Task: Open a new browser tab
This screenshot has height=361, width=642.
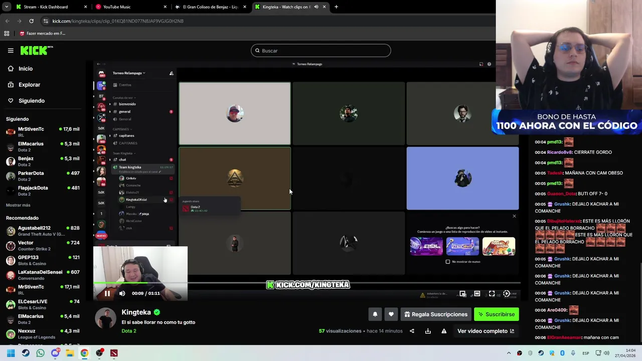Action: (x=336, y=7)
